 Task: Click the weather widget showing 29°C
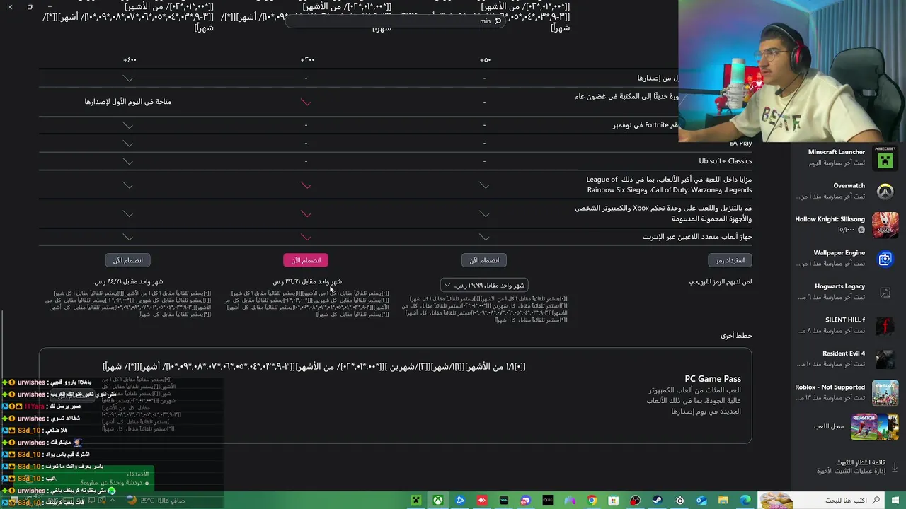156,501
